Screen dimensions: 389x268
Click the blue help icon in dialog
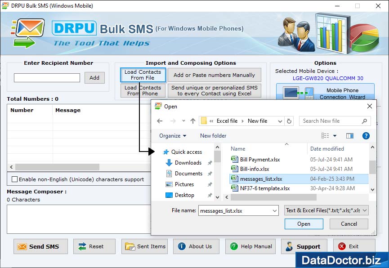click(x=366, y=136)
